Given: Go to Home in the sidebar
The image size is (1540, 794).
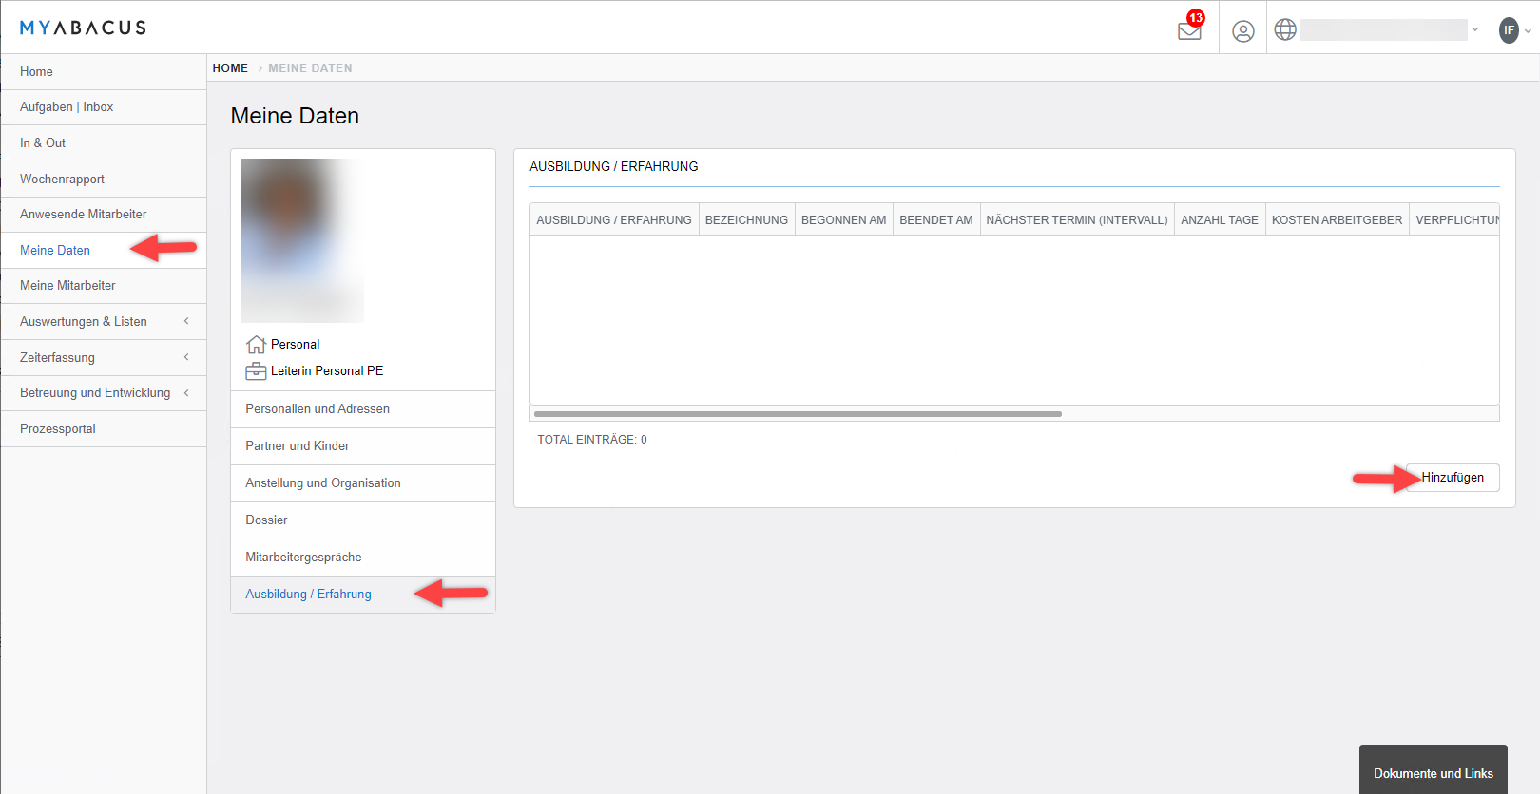Looking at the screenshot, I should tap(104, 71).
